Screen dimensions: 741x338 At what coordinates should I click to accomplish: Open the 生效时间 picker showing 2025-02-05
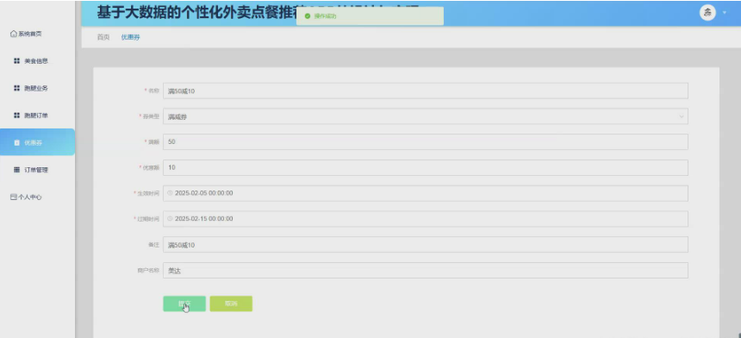(426, 193)
